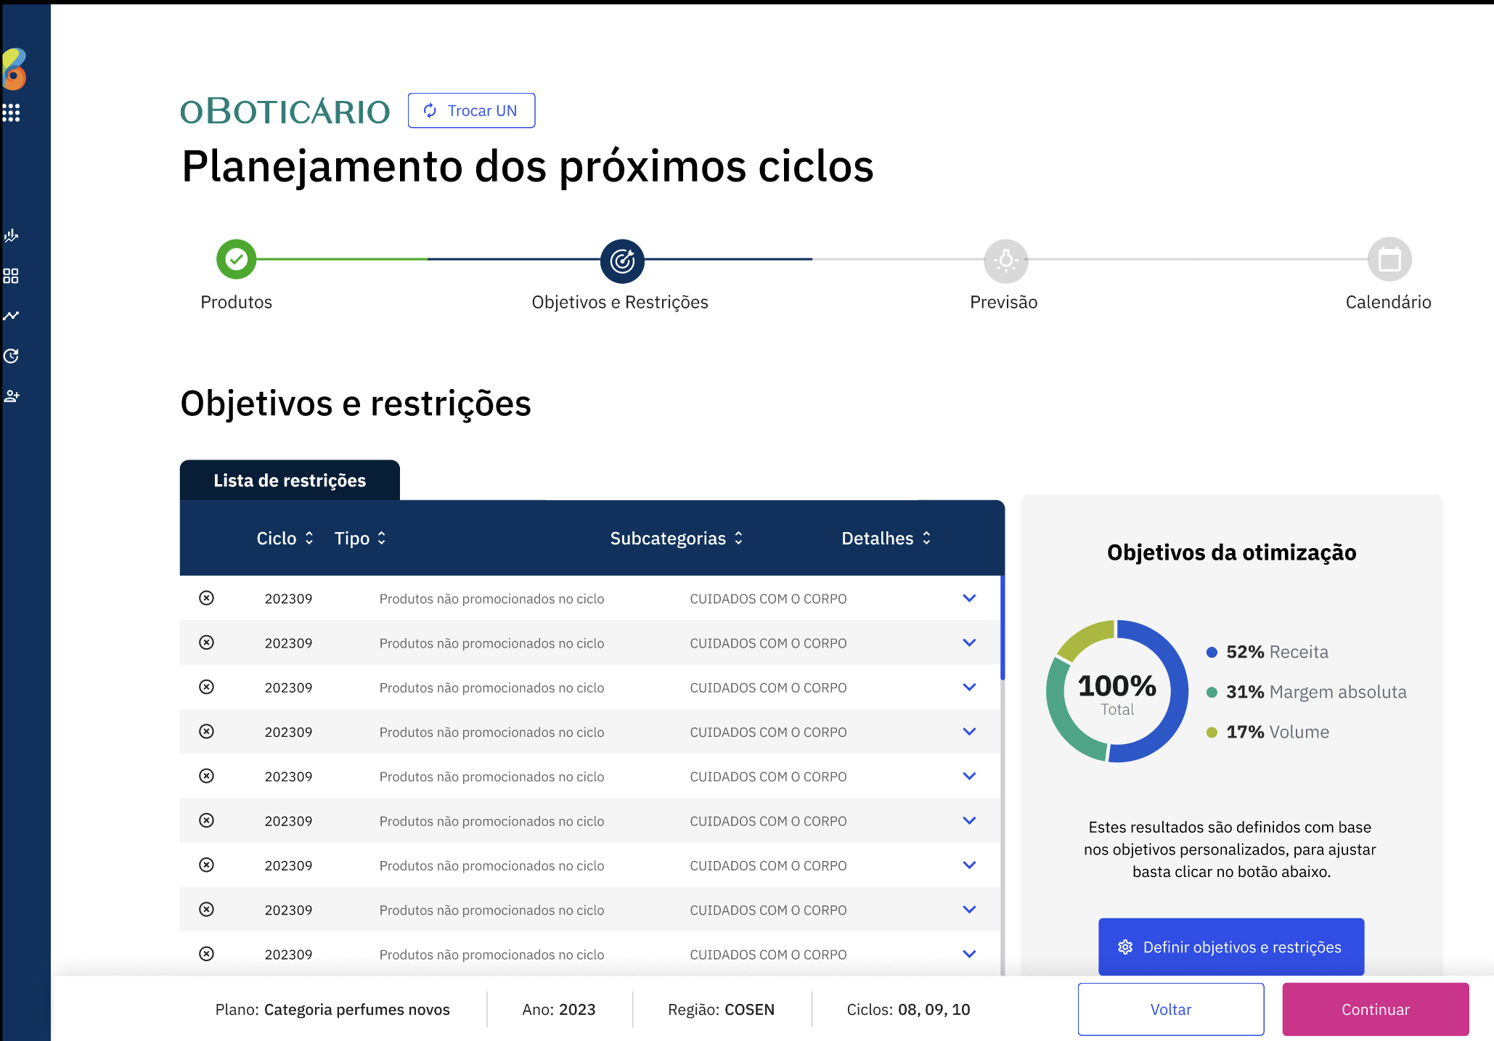Screen dimensions: 1494x1041
Task: Click the restrictions table vertical scrollbar
Action: 1003,628
